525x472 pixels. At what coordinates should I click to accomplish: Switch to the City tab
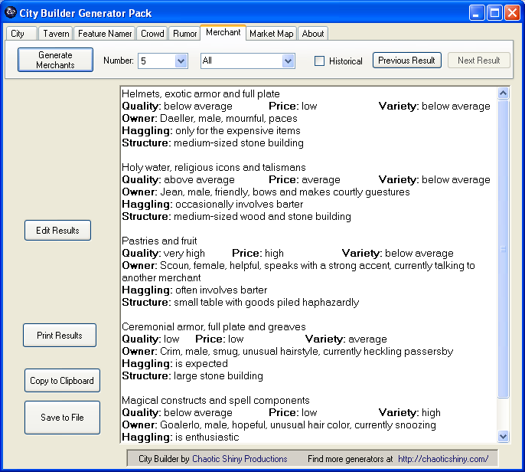(21, 34)
